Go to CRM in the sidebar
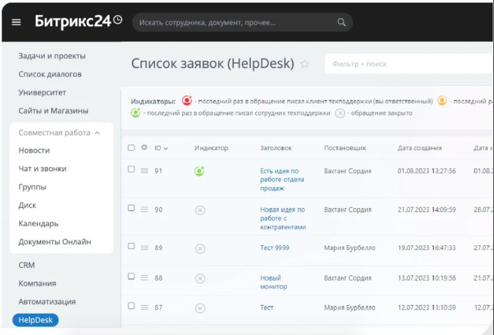This screenshot has height=335, width=494. [x=26, y=265]
